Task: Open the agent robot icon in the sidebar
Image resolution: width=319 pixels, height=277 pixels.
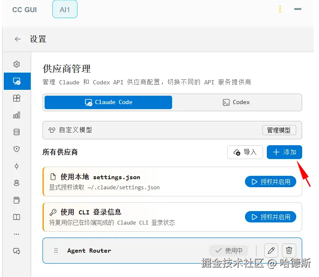Action: [x=16, y=183]
